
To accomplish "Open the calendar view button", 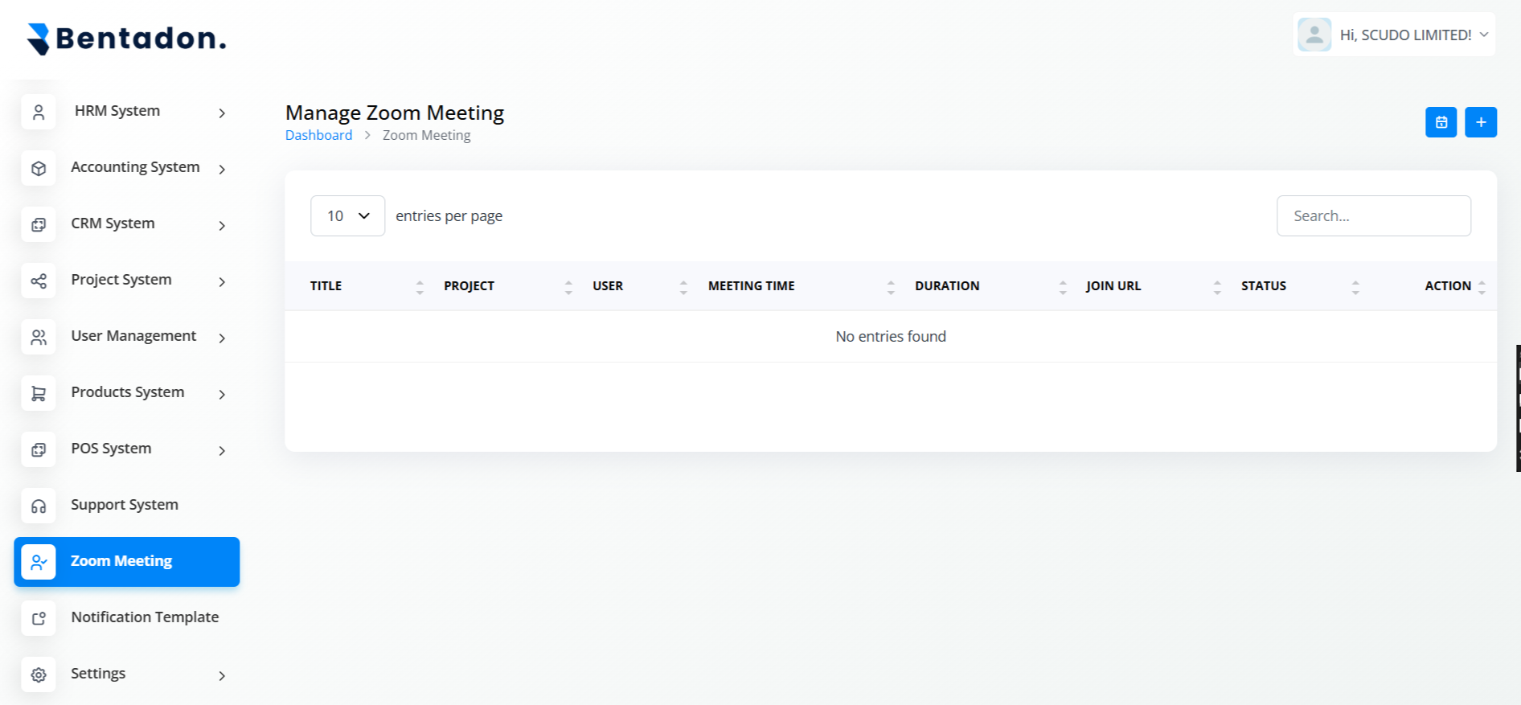I will pos(1441,122).
